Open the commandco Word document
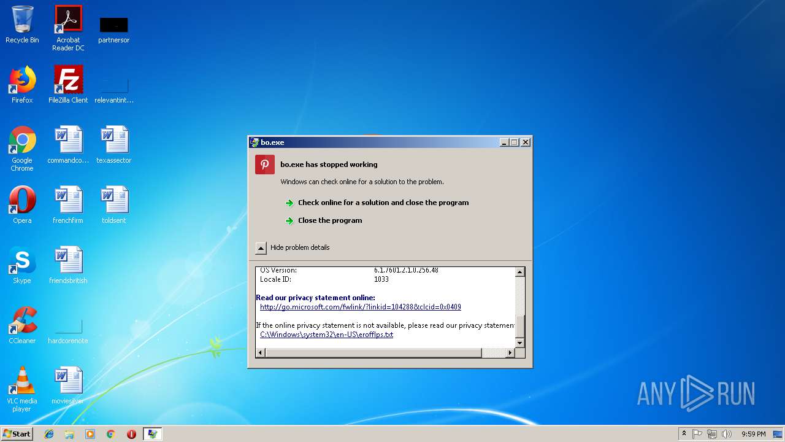Screen dimensions: 785x442 click(x=68, y=145)
